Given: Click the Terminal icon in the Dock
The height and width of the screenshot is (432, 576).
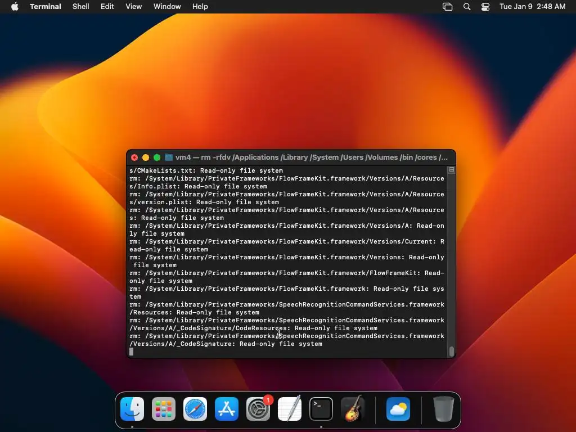Looking at the screenshot, I should tap(321, 409).
